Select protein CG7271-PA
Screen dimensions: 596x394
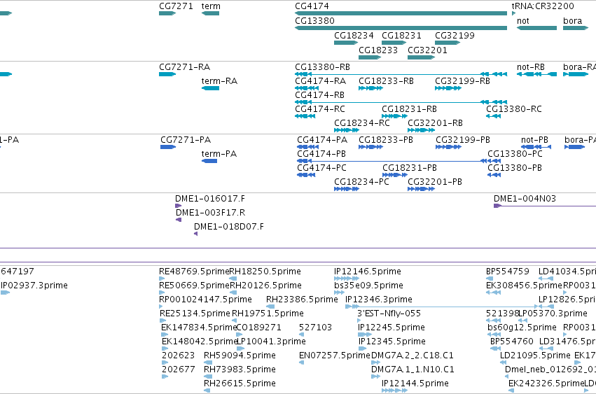click(186, 140)
